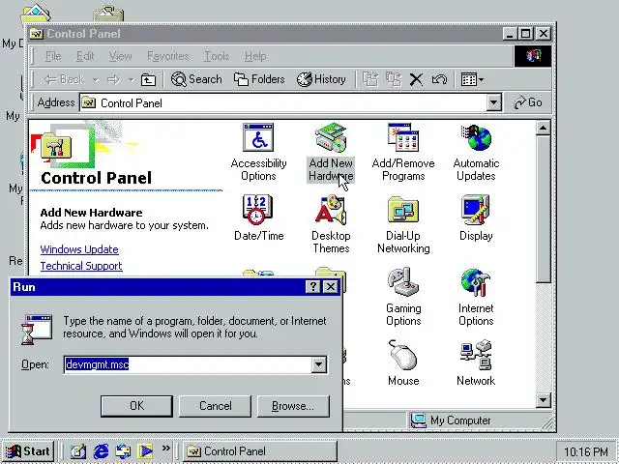Click the Copy To toolbar icon
The width and height of the screenshot is (619, 464).
tap(394, 79)
